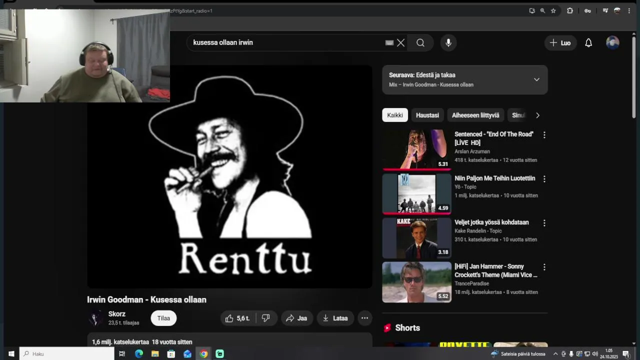Open Microsoft Store from taskbar
This screenshot has width=640, height=360.
[171, 354]
